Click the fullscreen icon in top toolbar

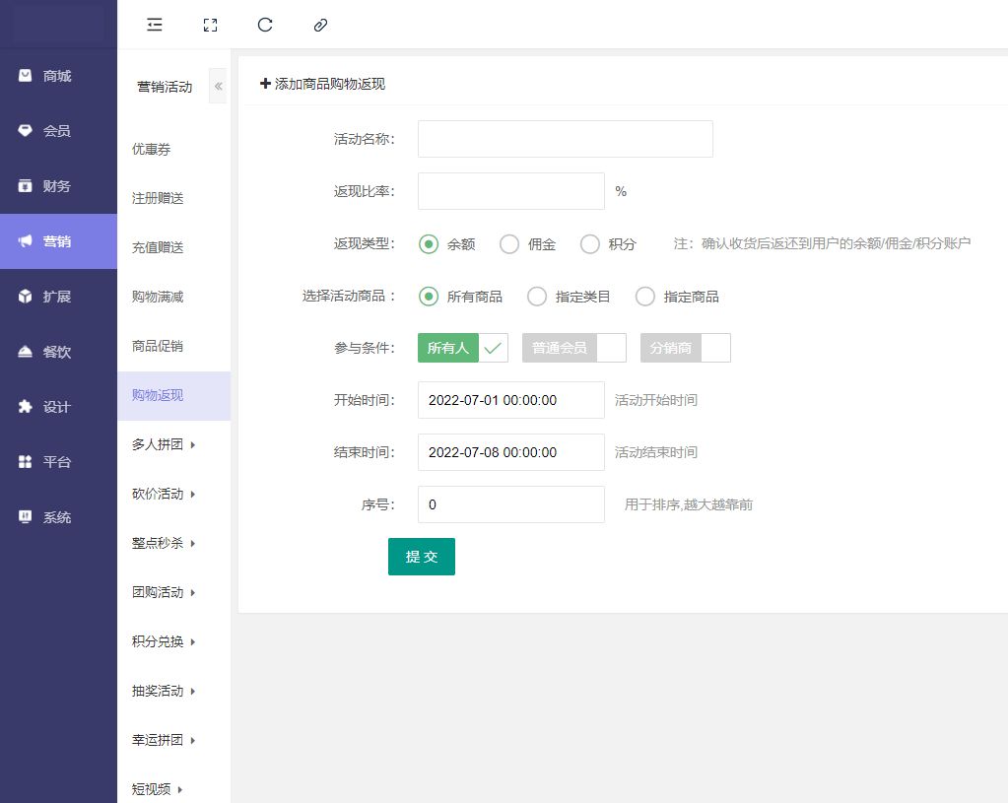(209, 25)
